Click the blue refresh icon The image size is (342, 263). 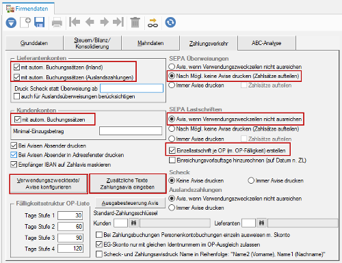tap(170, 23)
